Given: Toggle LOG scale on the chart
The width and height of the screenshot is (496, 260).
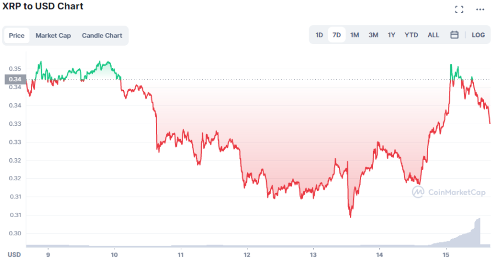Looking at the screenshot, I should coord(478,35).
